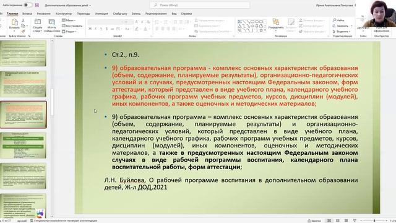Select the first slide thumbnail
The image size is (396, 223).
(x=24, y=53)
